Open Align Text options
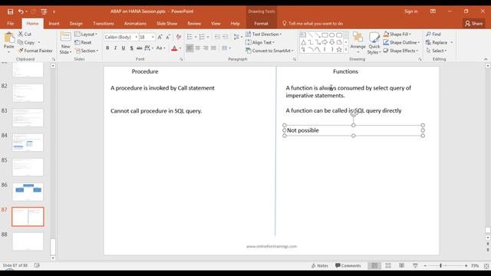This screenshot has width=491, height=276. pyautogui.click(x=260, y=42)
